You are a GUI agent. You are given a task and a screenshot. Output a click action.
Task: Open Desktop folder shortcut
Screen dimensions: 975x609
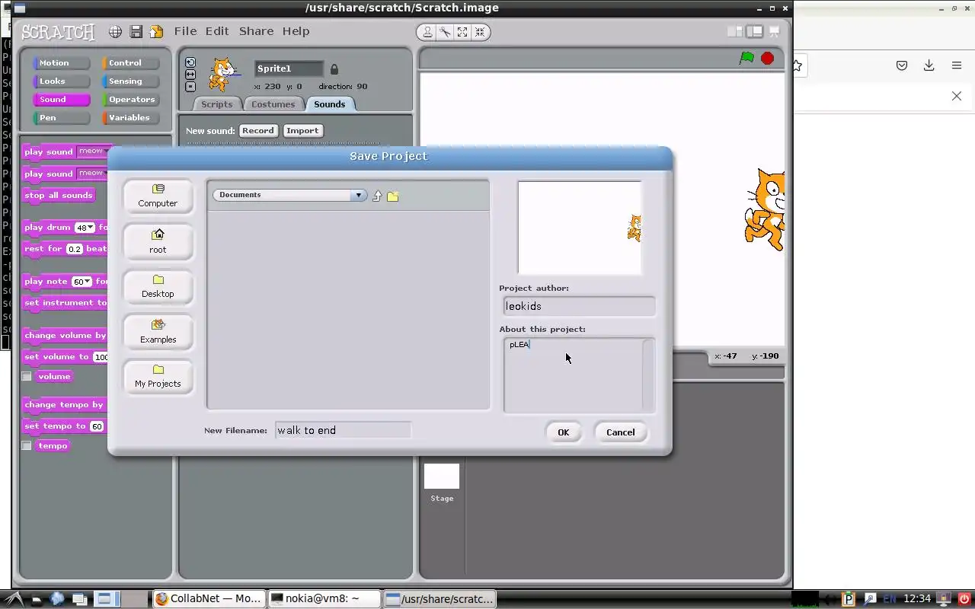pyautogui.click(x=158, y=287)
